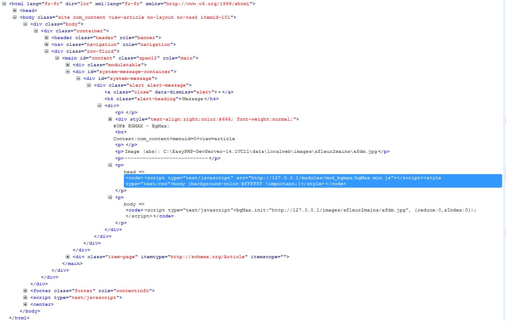Viewport: 506px width, 321px height.
Task: Collapse the root html node
Action: pyautogui.click(x=4, y=4)
